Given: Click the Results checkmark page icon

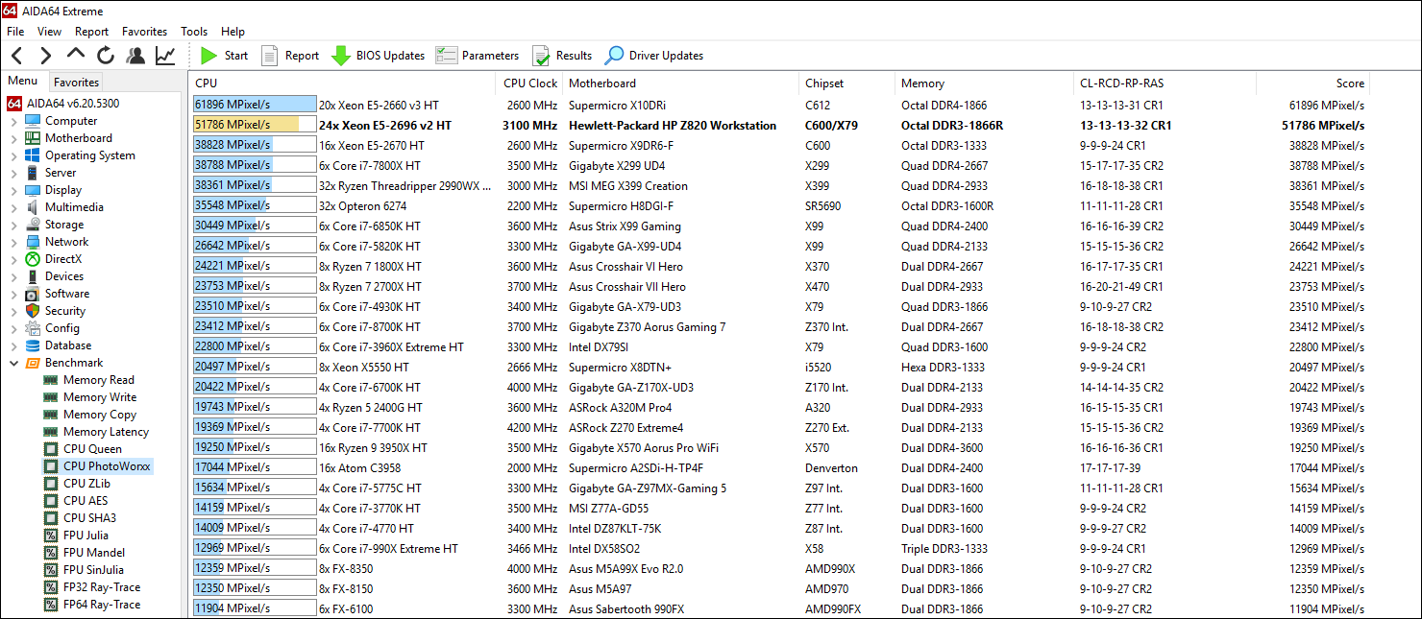Looking at the screenshot, I should 541,56.
